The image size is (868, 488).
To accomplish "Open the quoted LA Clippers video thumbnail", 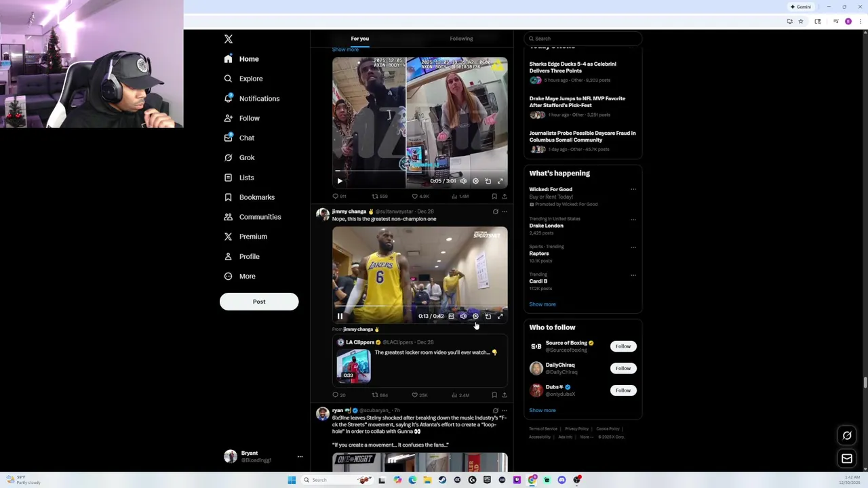I will (x=353, y=365).
